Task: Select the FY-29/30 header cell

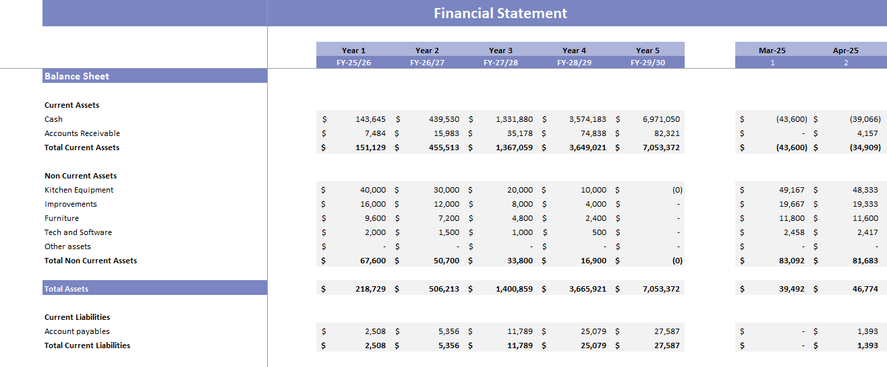Action: coord(648,63)
